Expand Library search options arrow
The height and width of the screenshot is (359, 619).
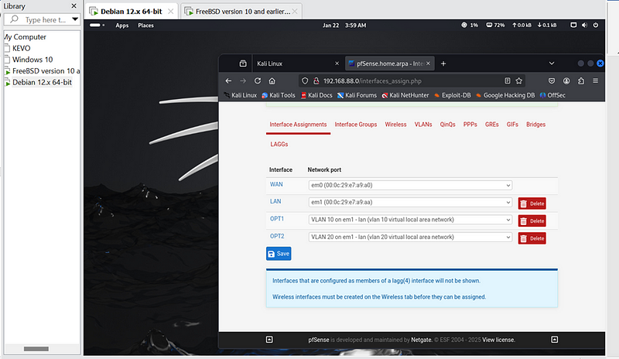pyautogui.click(x=75, y=19)
